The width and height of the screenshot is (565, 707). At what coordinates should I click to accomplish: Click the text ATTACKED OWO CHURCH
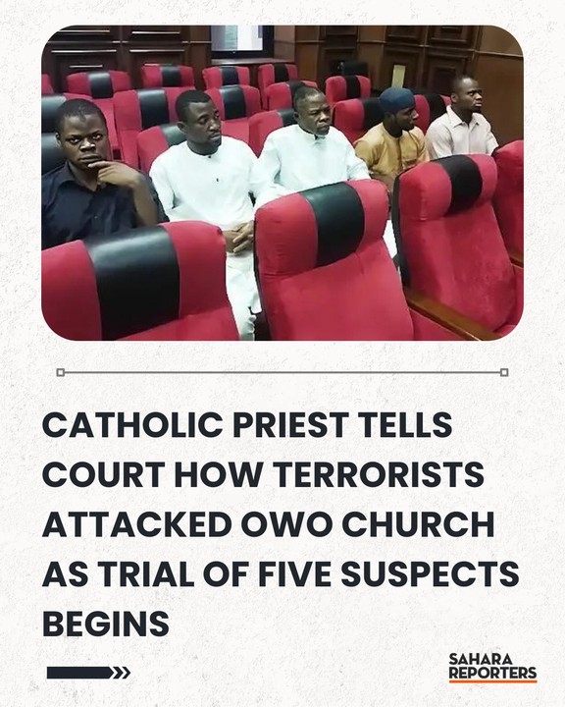[269, 524]
